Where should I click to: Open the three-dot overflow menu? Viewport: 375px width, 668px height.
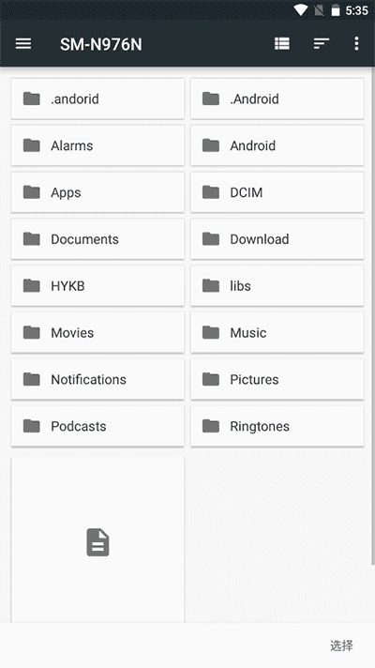(356, 43)
